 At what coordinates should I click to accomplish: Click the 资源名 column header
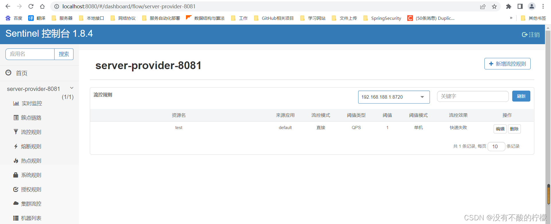[x=179, y=115]
